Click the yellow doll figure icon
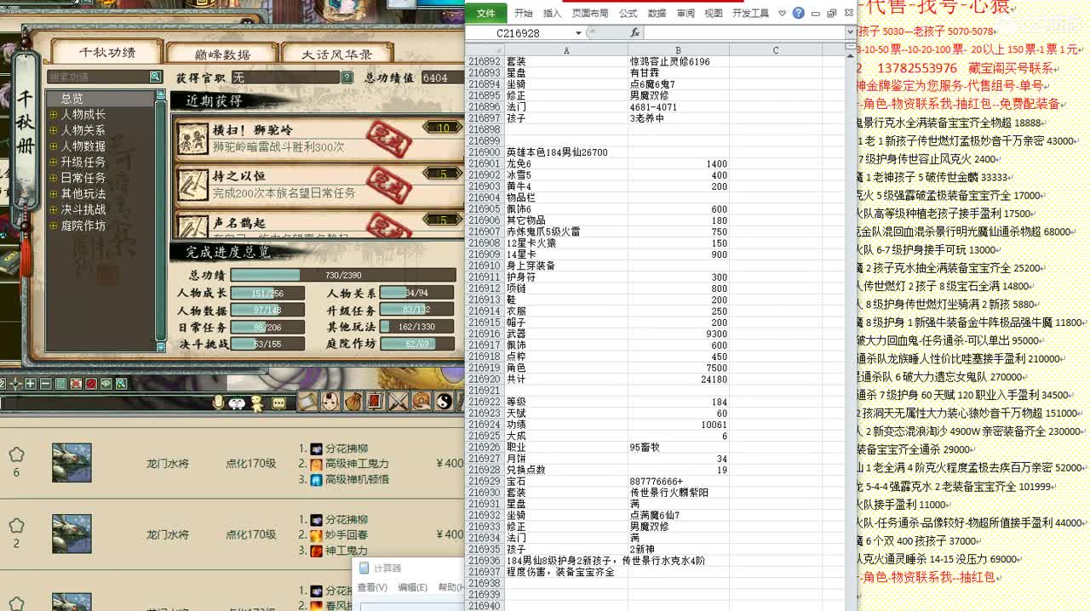The image size is (1090, 611). pyautogui.click(x=257, y=403)
